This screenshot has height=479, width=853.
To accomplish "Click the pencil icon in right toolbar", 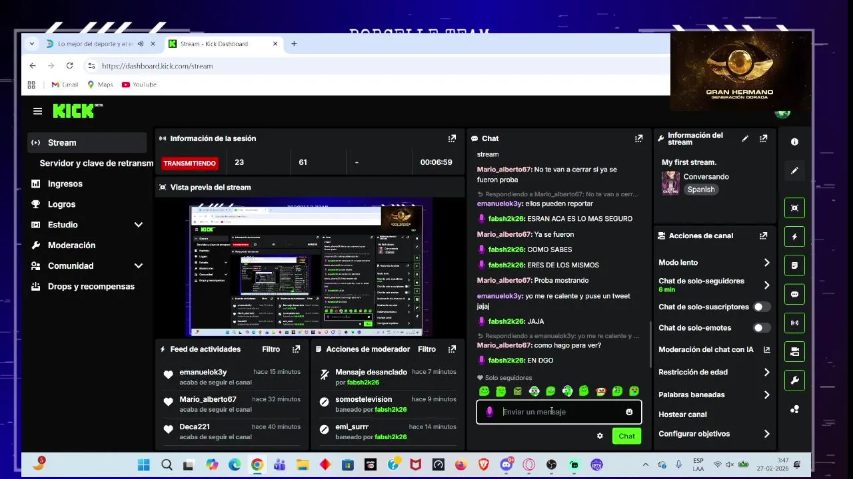I will (794, 171).
